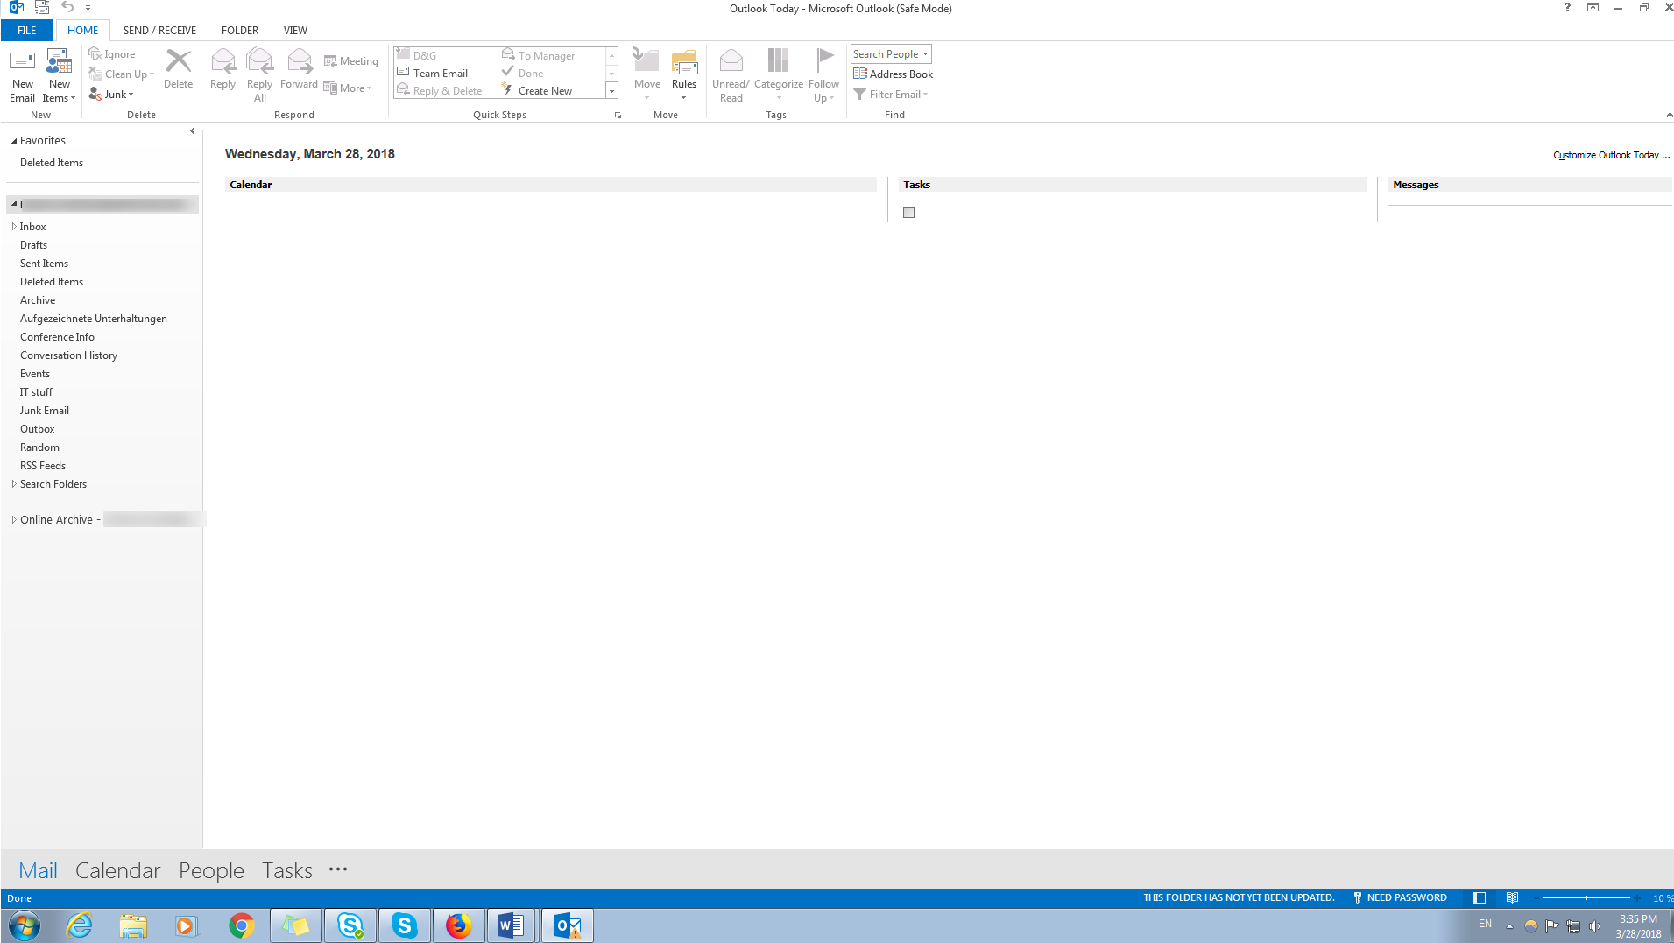Open Outlook Help question mark

click(x=1567, y=7)
